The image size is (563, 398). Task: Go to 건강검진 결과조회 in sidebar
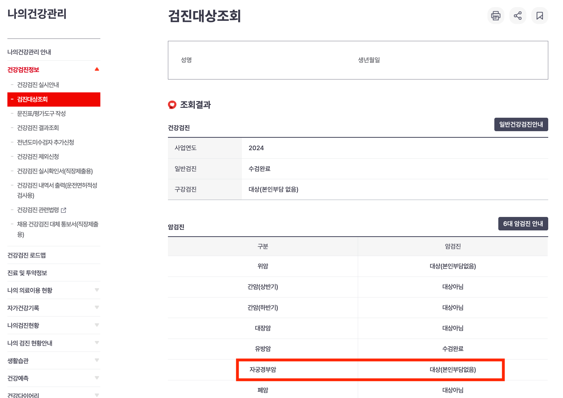38,128
